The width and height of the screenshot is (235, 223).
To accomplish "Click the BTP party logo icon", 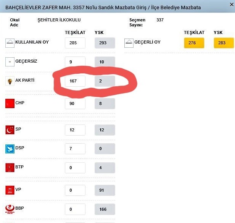I will [10, 167].
